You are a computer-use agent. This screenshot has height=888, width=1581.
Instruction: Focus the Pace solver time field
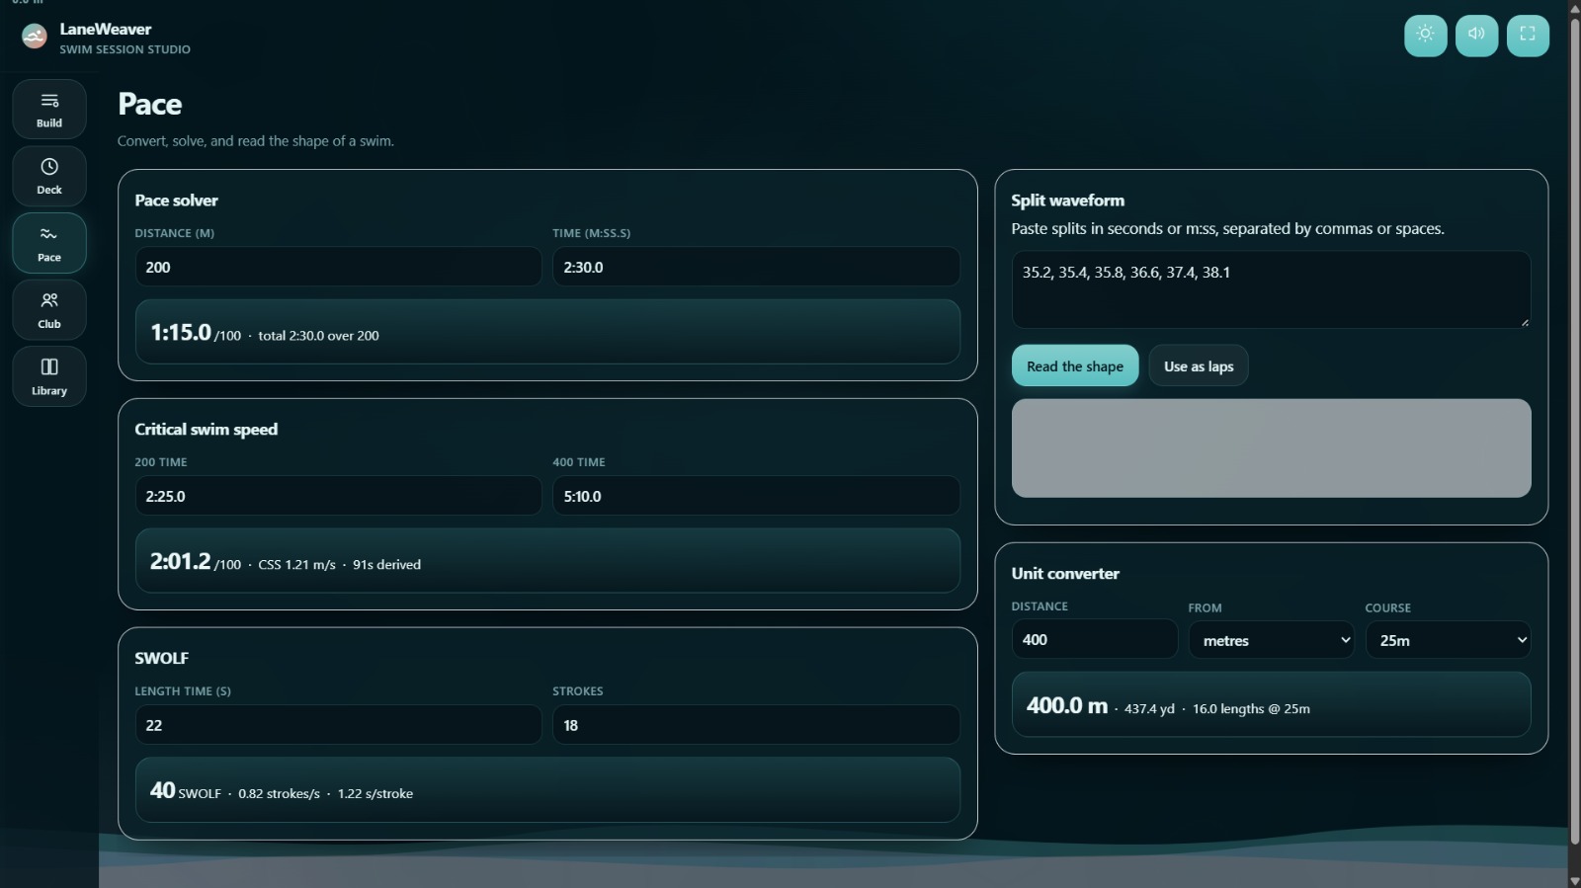click(756, 267)
